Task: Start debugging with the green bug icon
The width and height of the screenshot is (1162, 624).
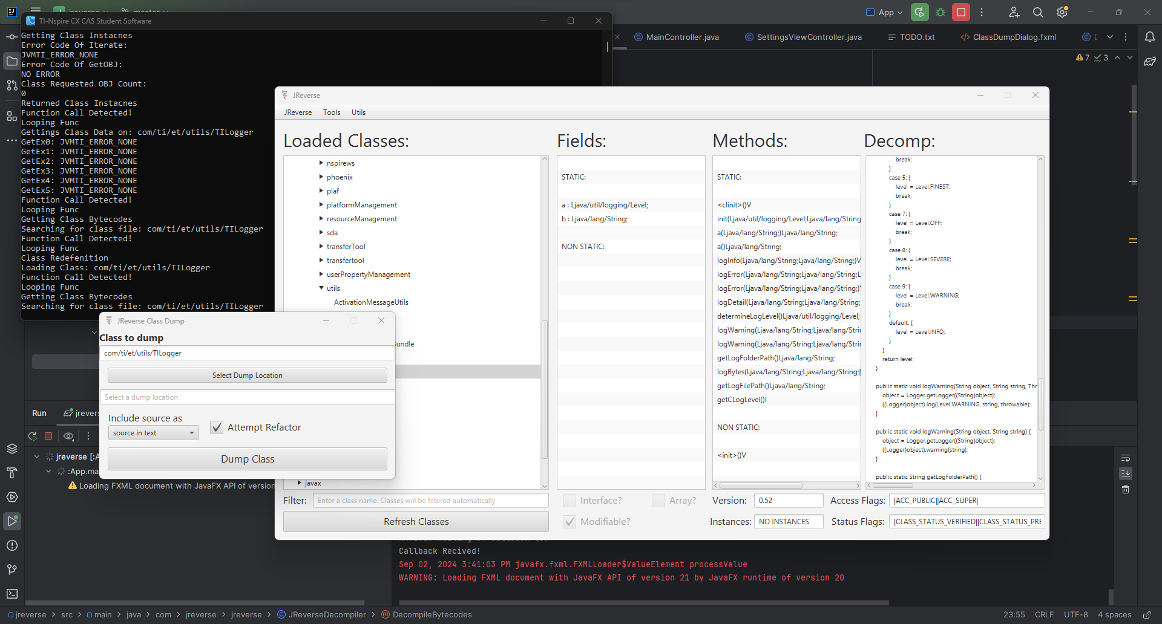Action: tap(940, 12)
